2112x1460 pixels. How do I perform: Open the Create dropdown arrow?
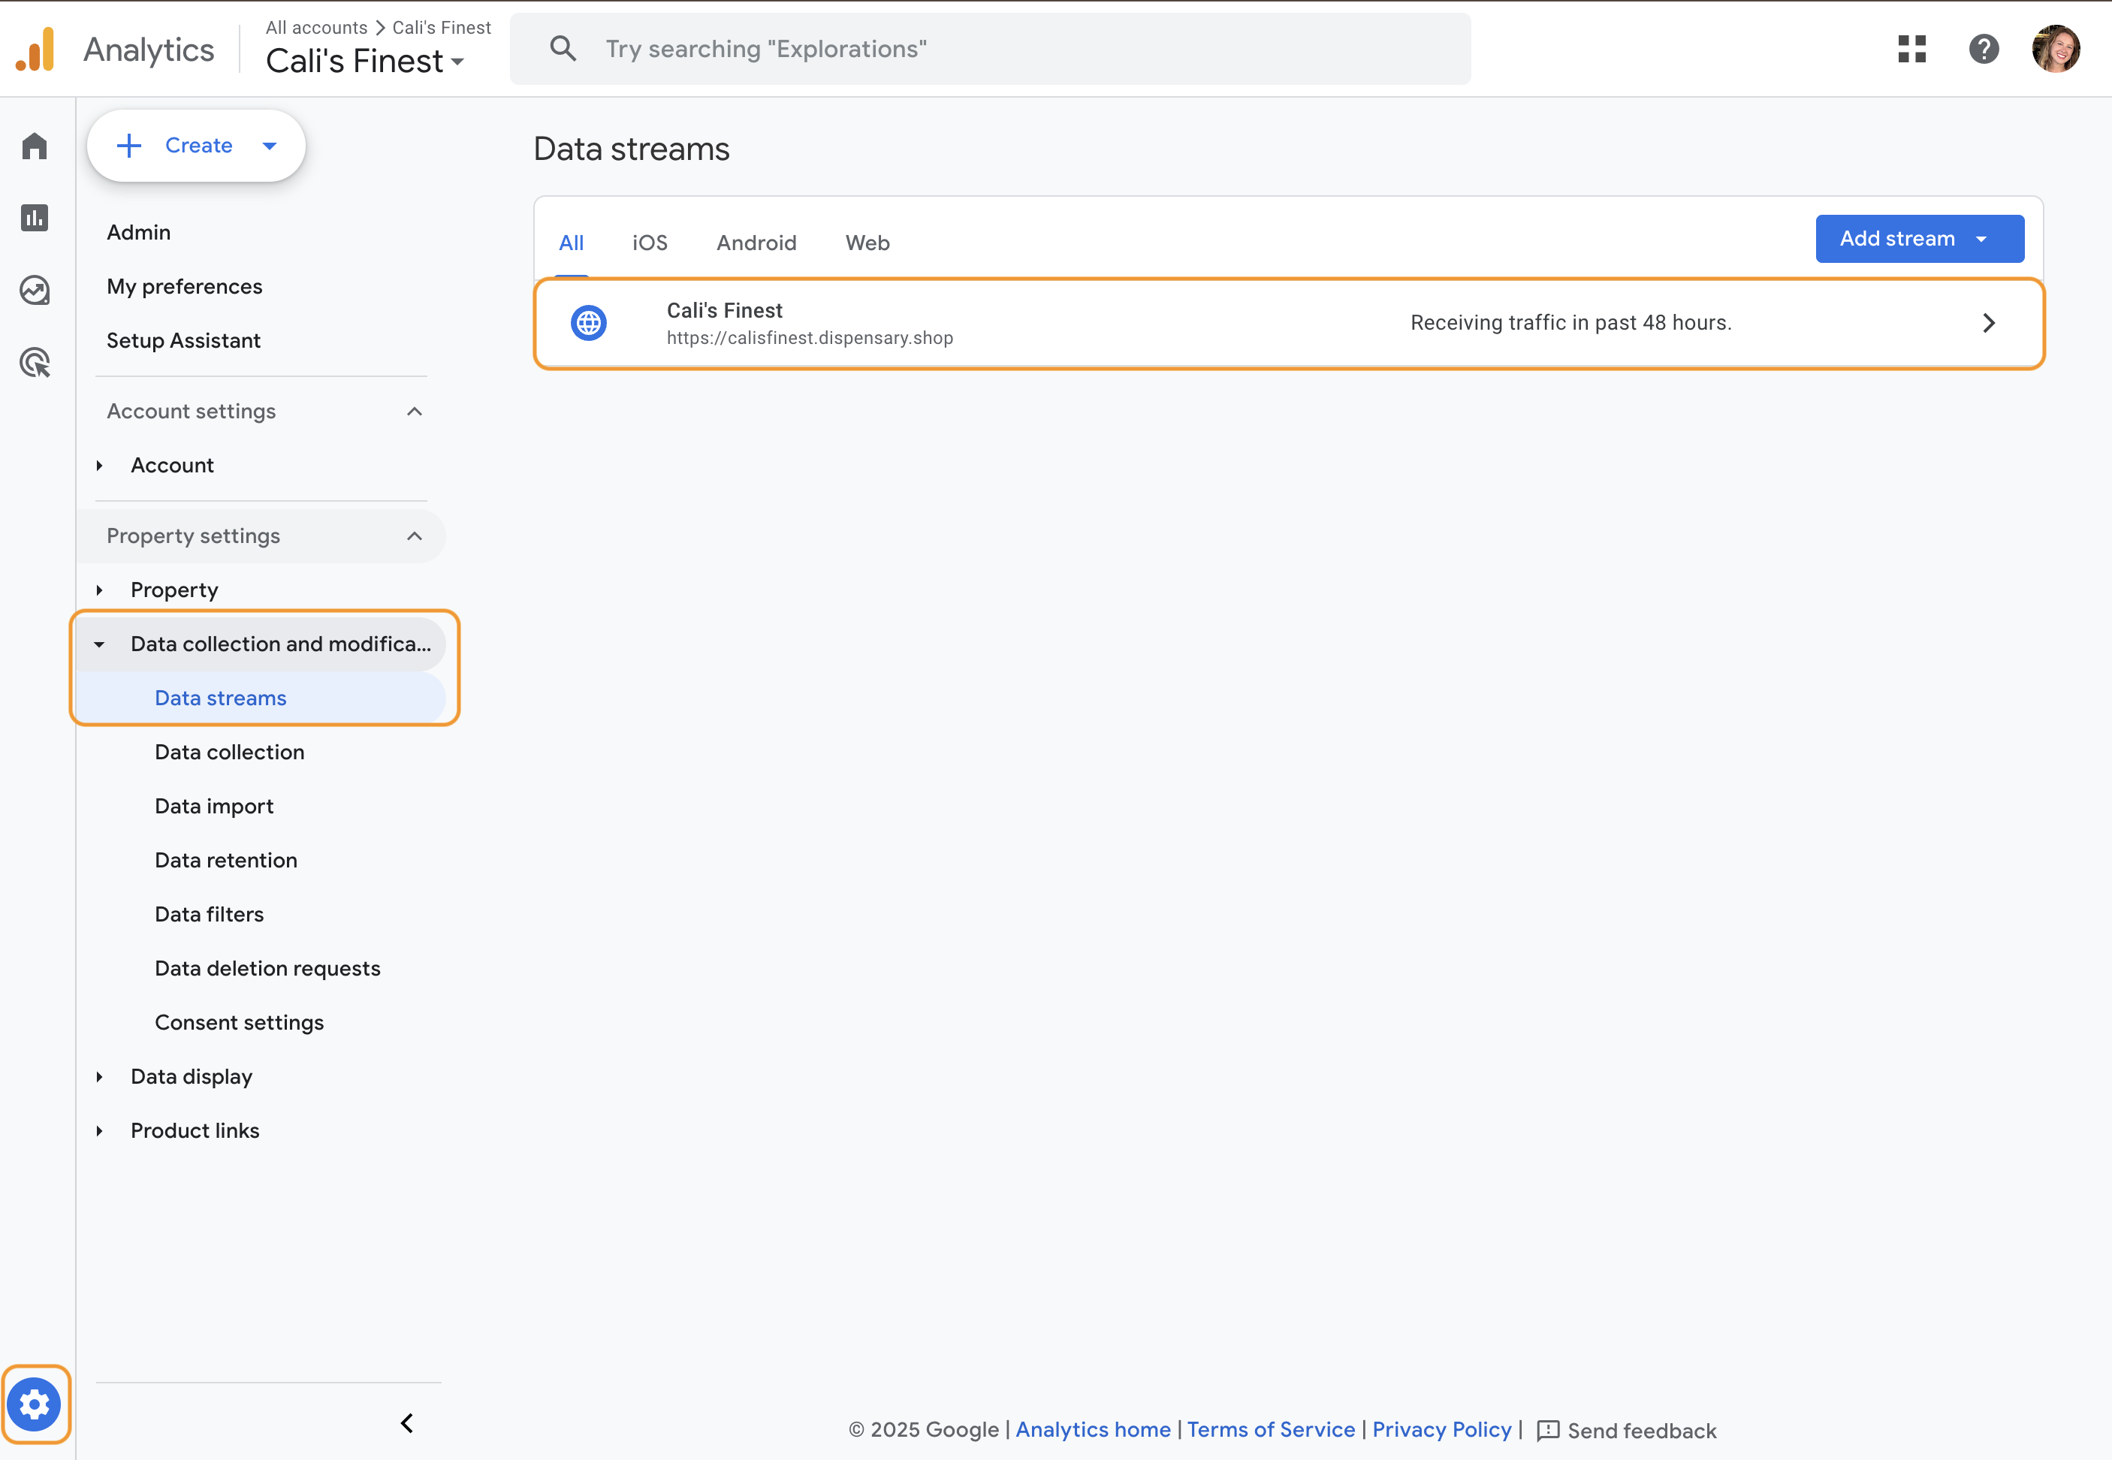coord(270,146)
